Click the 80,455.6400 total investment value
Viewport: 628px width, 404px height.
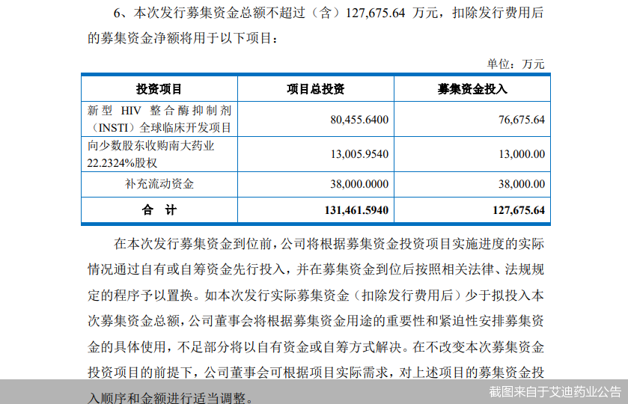(359, 120)
